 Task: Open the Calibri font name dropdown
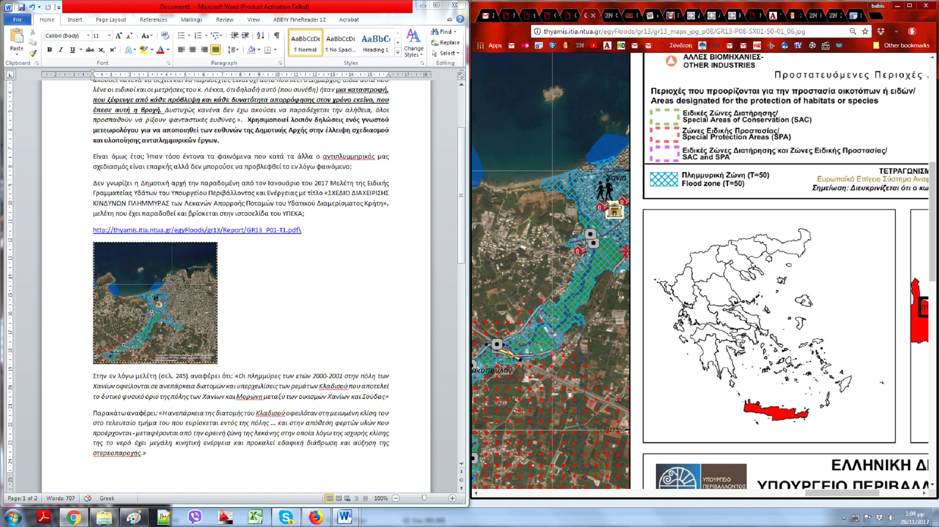(x=88, y=36)
